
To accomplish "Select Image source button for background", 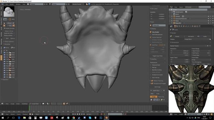I will point(154,97).
